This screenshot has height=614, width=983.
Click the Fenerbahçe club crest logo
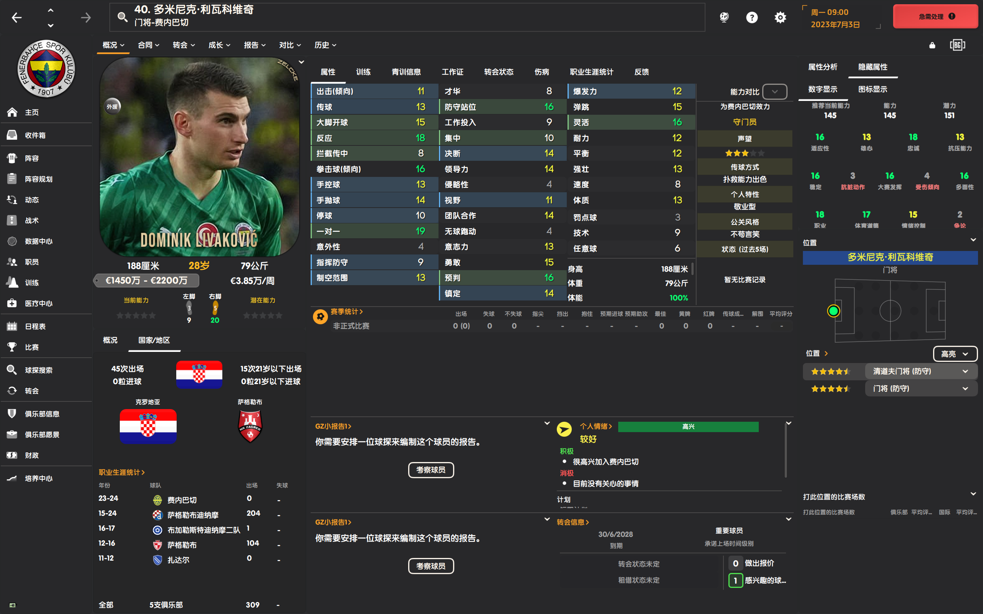tap(46, 68)
